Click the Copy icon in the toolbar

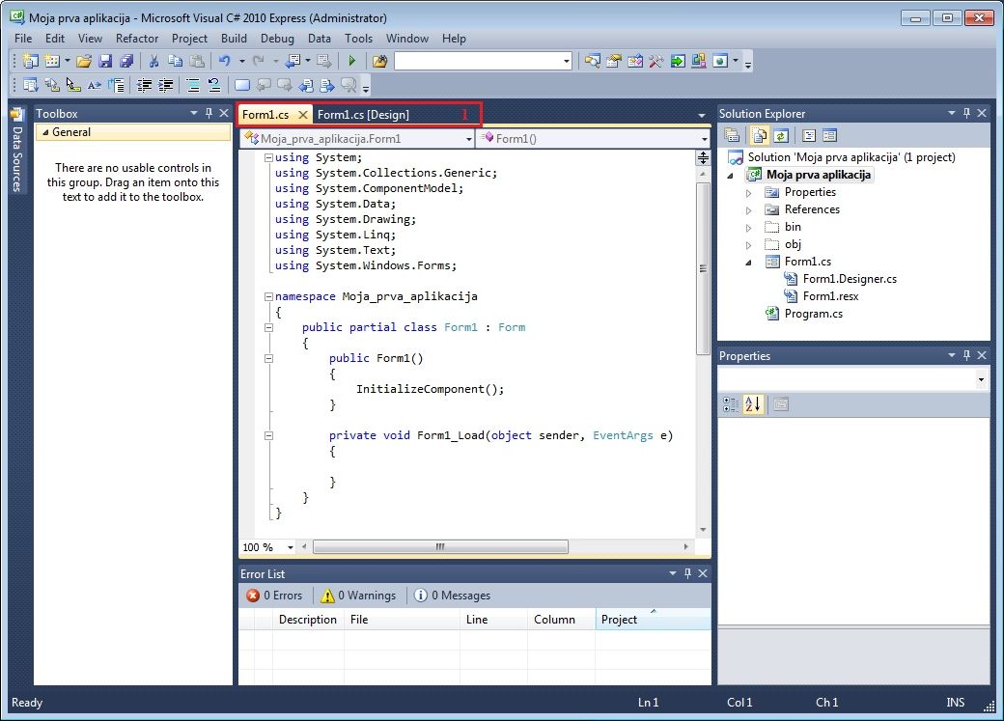point(175,61)
